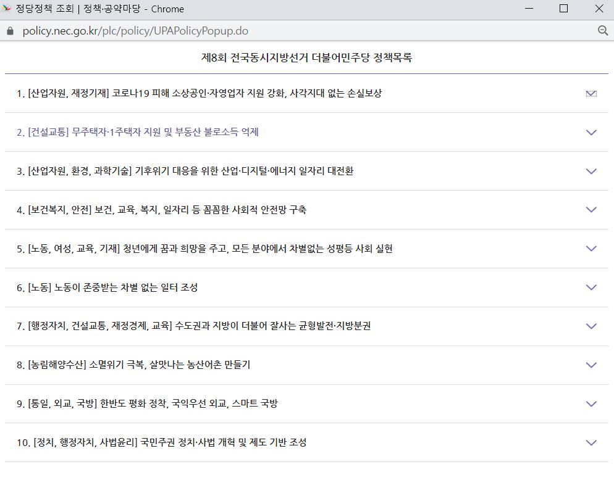Minimize the Chrome popup window

tap(529, 9)
